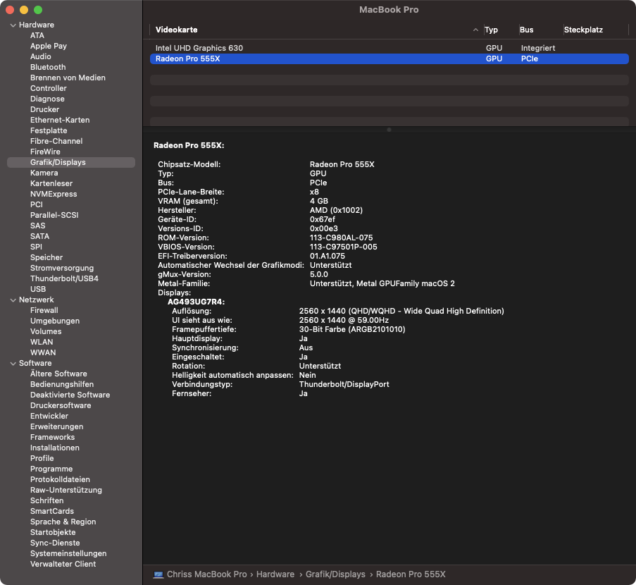
Task: Select Drucker in the Hardware list
Action: click(44, 109)
